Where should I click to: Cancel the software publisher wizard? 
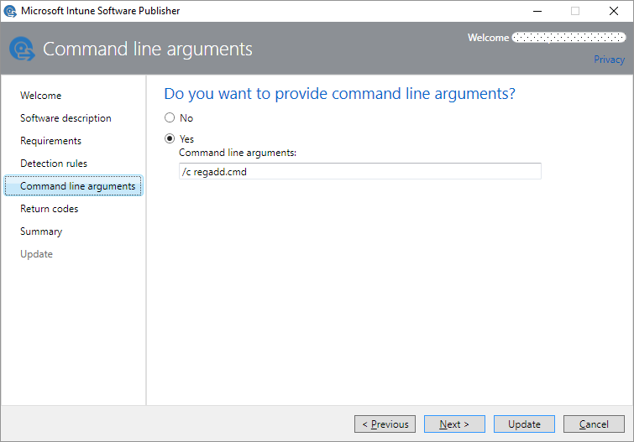click(x=594, y=424)
